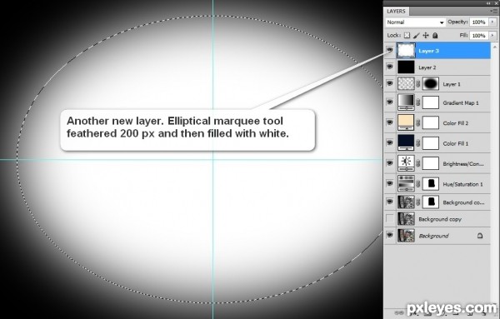Select the Color Fill 2 layer name
The width and height of the screenshot is (500, 319).
pos(455,123)
